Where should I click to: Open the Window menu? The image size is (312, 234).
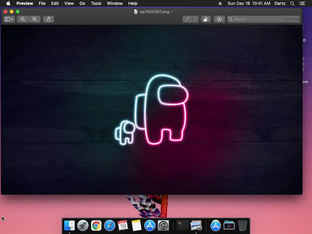pos(115,3)
